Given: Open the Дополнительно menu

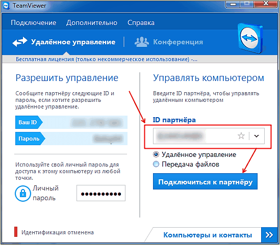Looking at the screenshot, I should click(92, 22).
